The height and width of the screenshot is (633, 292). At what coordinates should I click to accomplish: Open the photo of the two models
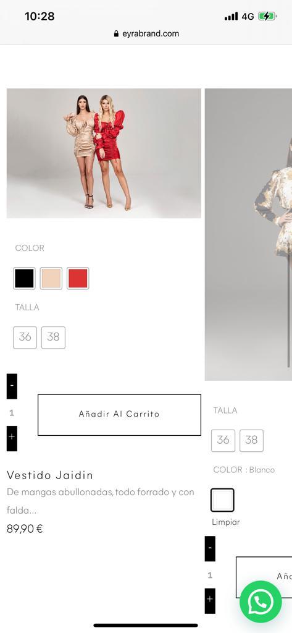104,153
